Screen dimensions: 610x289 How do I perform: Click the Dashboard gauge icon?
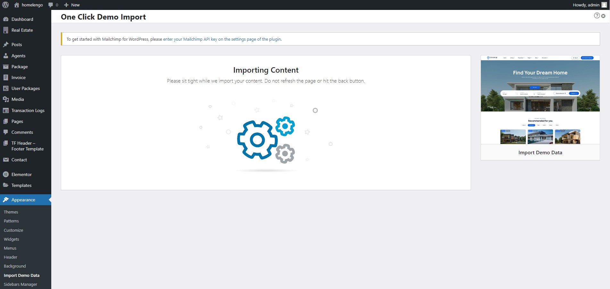6,19
